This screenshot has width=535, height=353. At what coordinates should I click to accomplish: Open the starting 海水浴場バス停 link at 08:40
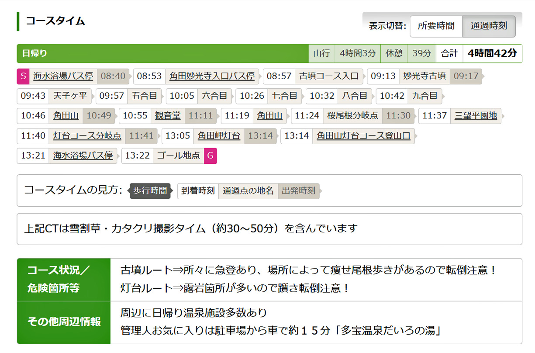[x=63, y=76]
